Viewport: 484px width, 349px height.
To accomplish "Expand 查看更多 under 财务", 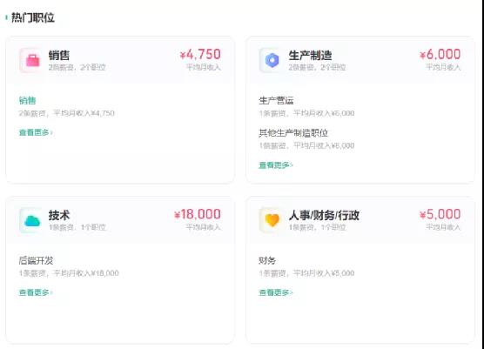I will coord(276,292).
